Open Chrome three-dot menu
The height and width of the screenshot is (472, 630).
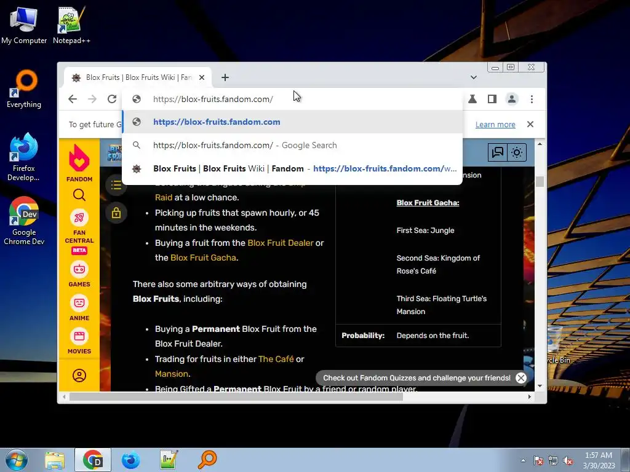point(532,99)
